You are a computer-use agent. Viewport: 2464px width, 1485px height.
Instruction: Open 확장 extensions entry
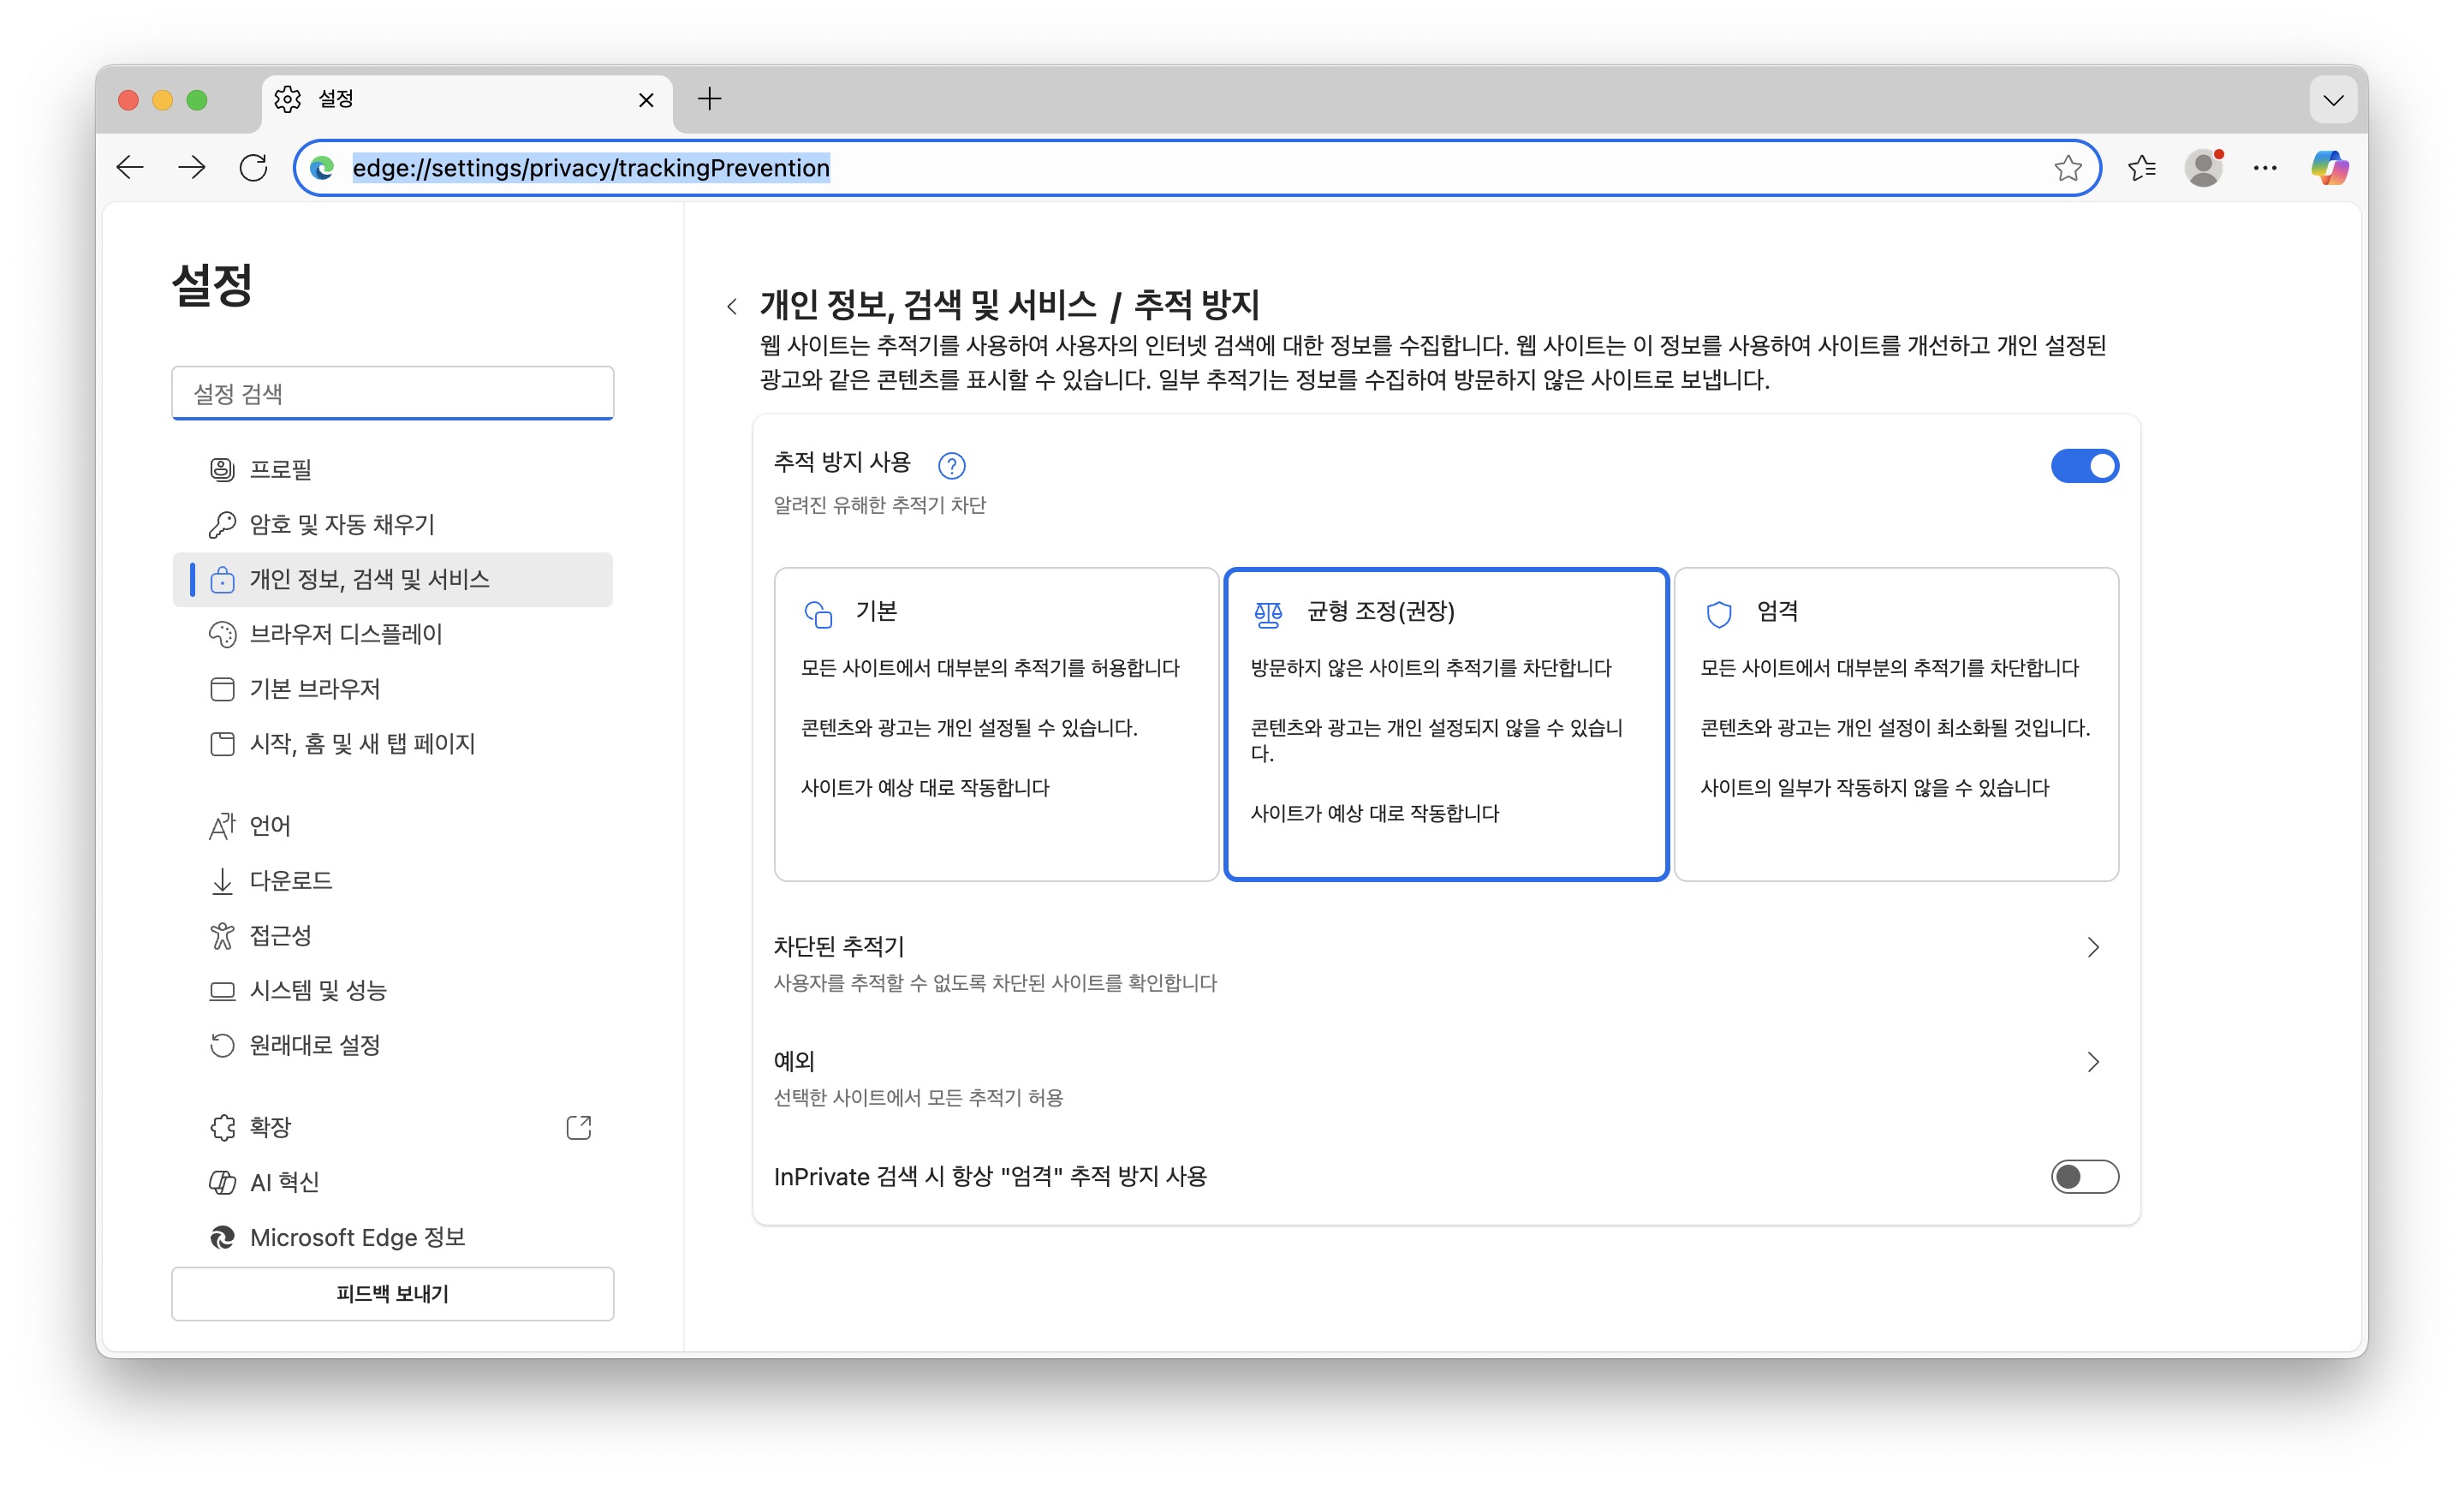pos(392,1128)
